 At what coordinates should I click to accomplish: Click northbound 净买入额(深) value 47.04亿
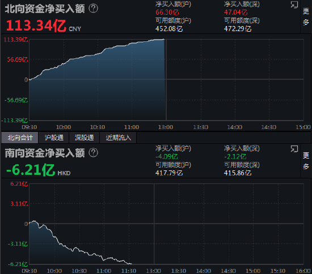coord(236,12)
